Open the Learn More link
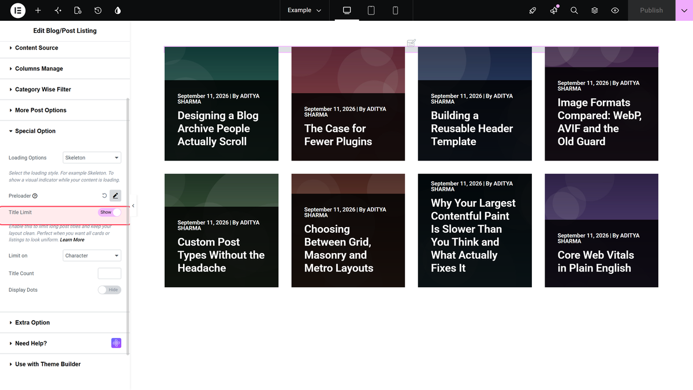The height and width of the screenshot is (390, 693). 72,240
